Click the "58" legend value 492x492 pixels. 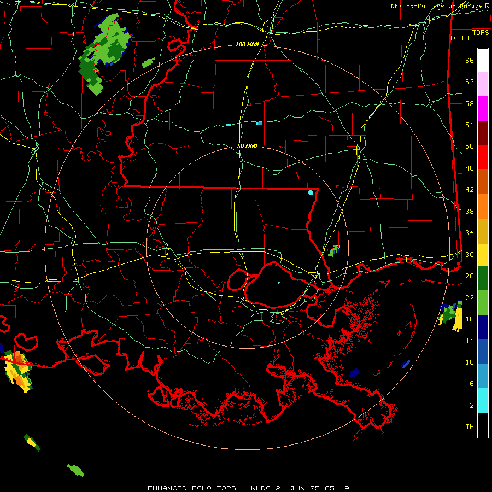(x=470, y=103)
